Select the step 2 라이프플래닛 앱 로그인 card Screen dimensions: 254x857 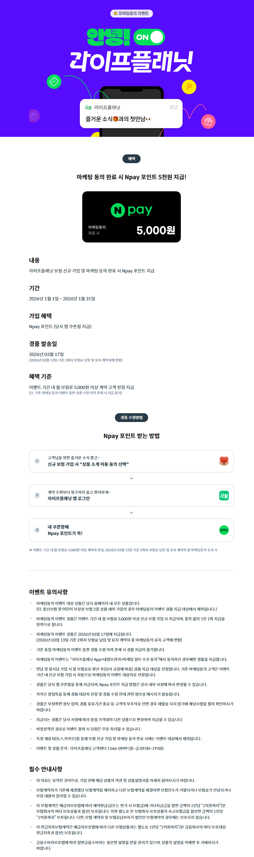click(x=131, y=495)
